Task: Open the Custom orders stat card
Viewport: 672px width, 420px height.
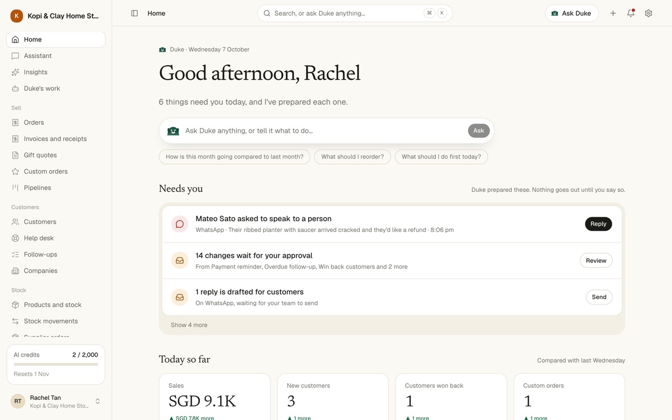Action: coord(569,397)
